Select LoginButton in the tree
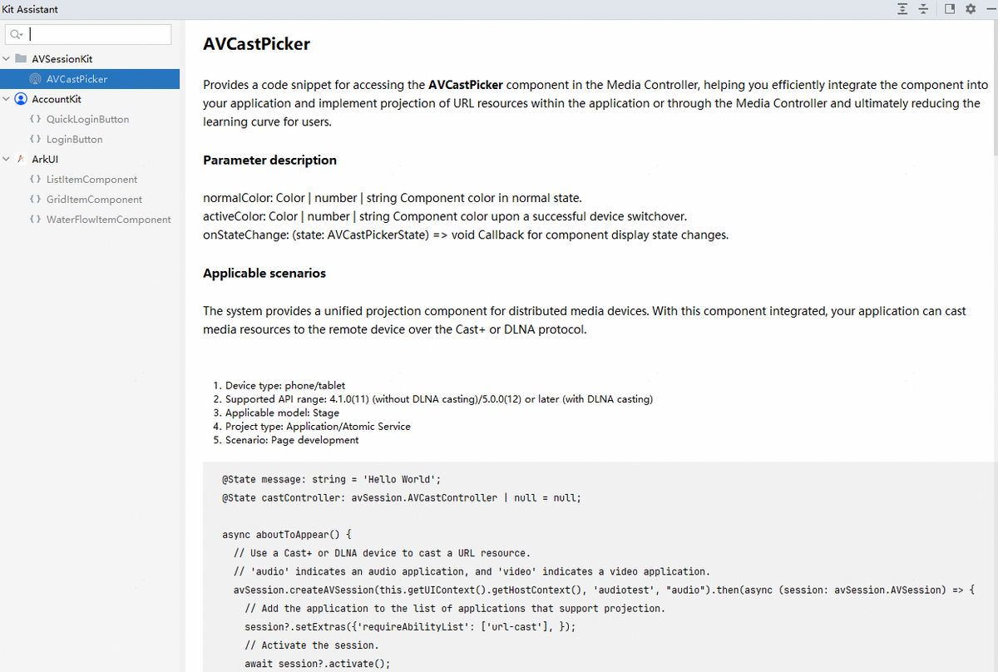Viewport: 998px width, 672px height. coord(74,139)
